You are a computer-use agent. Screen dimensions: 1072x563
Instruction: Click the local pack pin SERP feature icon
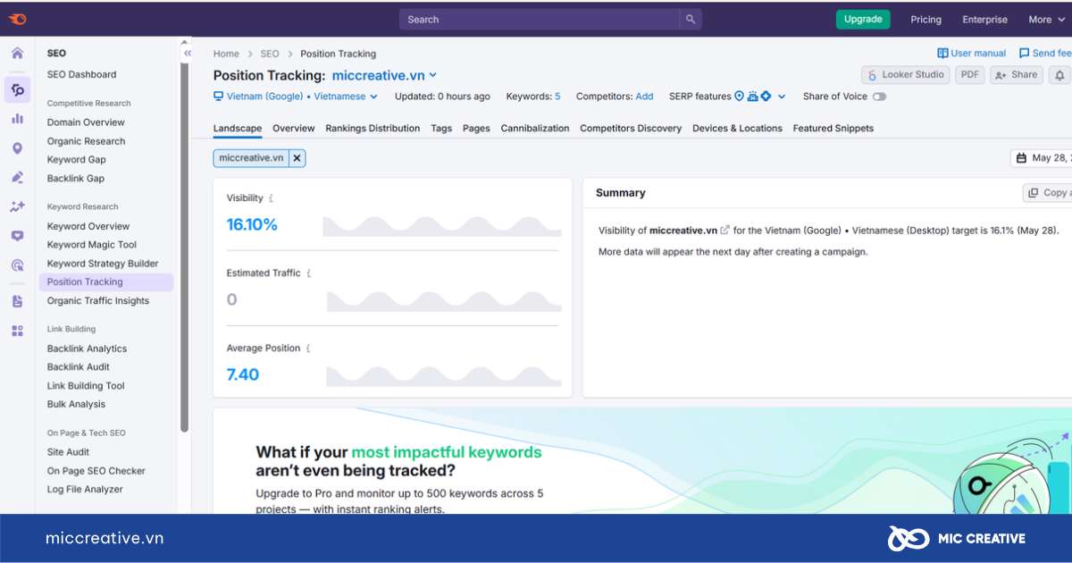pos(739,97)
